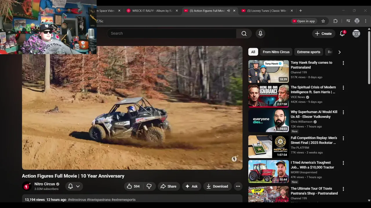Open options for Full Competition Replay video

(343, 138)
